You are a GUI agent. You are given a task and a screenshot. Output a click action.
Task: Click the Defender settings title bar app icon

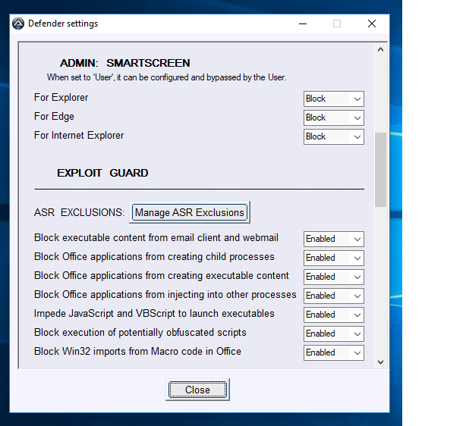click(x=18, y=23)
